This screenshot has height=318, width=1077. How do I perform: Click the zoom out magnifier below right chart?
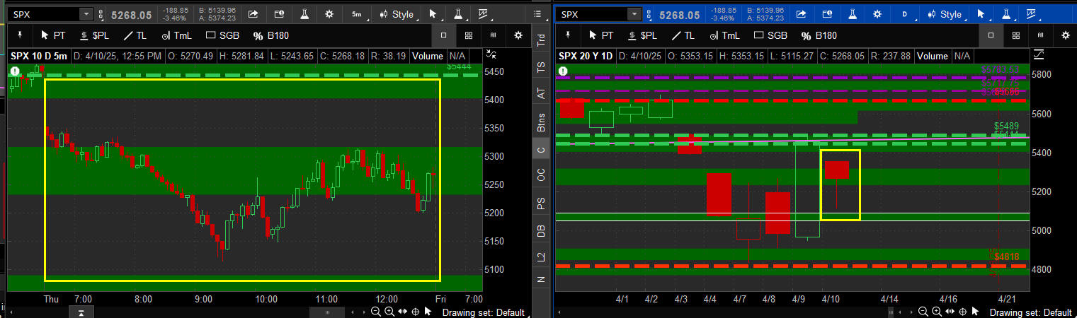[923, 312]
